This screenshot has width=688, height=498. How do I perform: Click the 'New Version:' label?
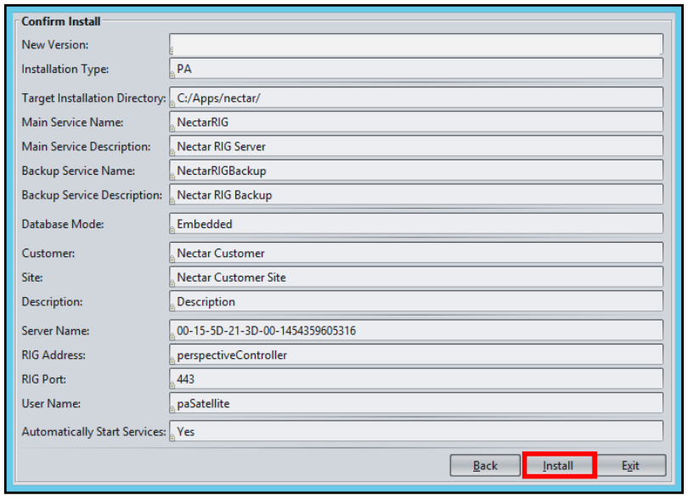[x=55, y=45]
